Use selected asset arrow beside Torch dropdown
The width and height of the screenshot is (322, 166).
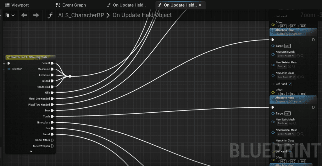291,123
